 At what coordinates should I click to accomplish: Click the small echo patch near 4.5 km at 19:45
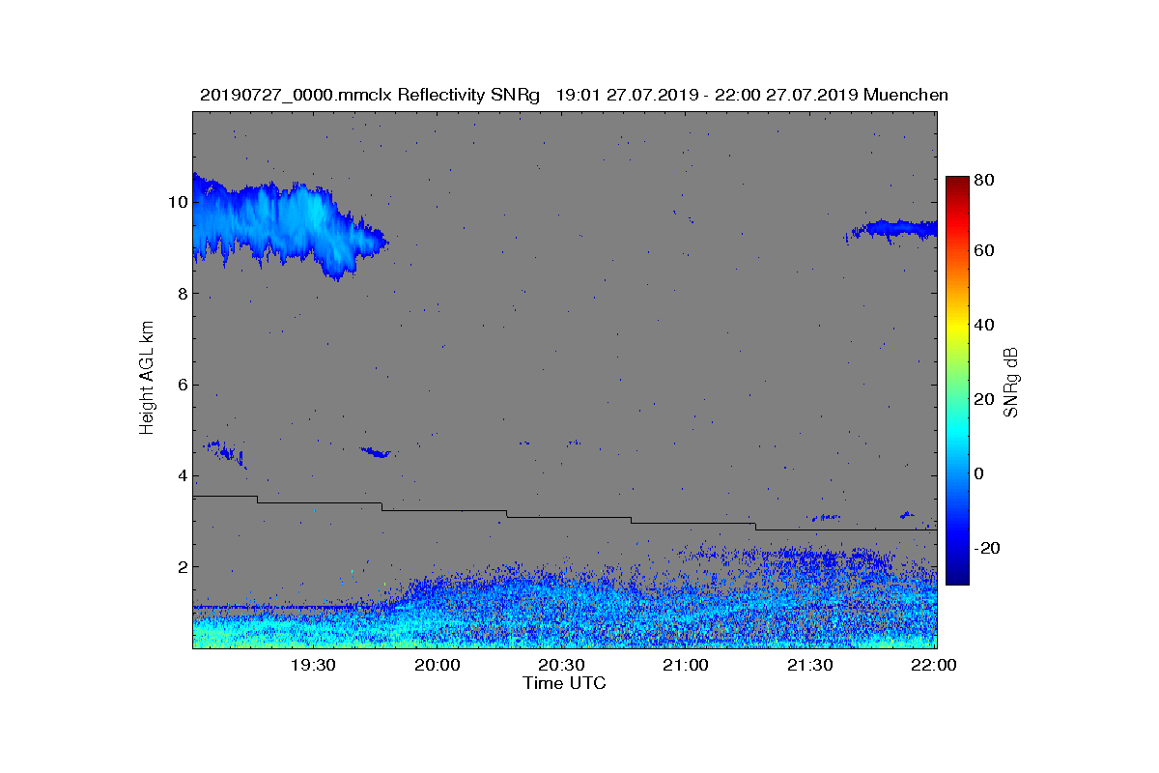click(x=375, y=451)
